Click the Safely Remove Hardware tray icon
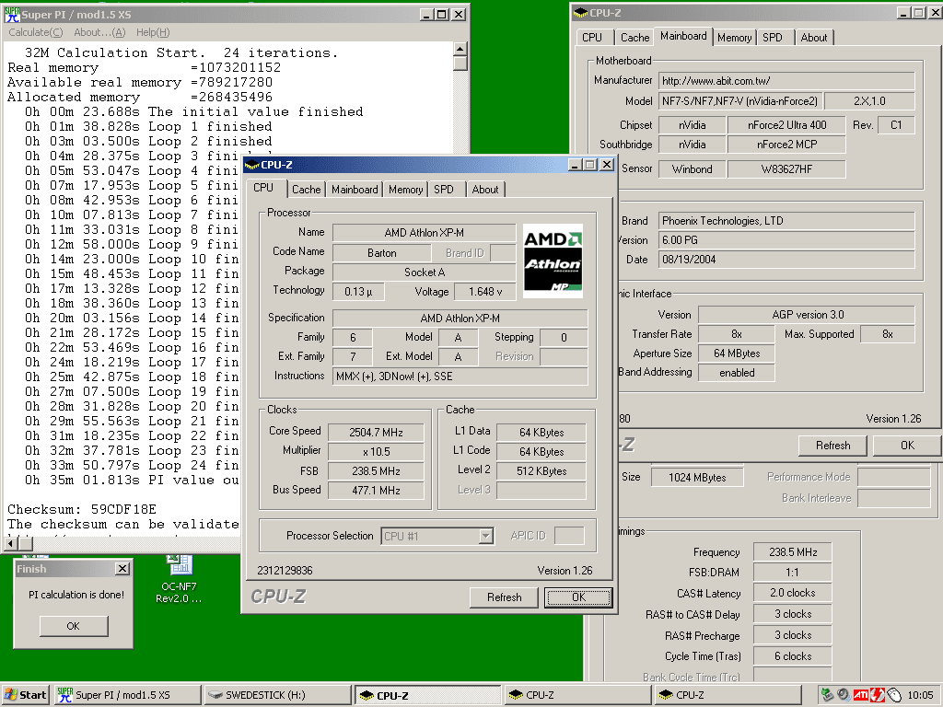 [827, 695]
